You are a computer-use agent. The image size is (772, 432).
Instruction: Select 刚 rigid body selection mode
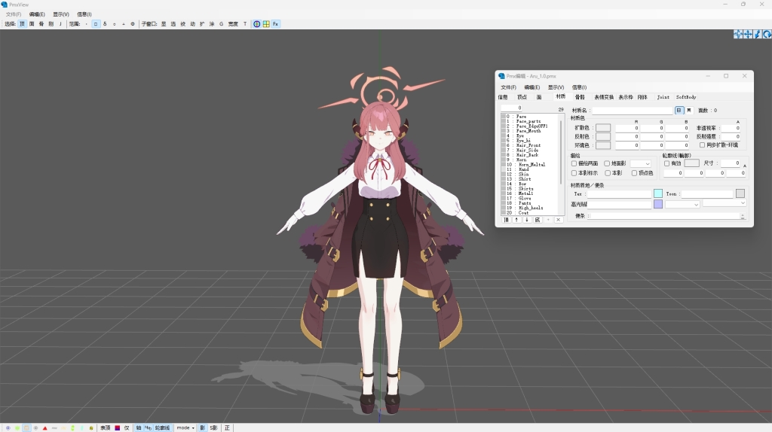click(x=51, y=23)
